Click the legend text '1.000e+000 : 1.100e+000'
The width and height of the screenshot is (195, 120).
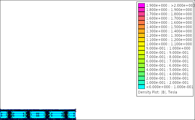(169, 44)
